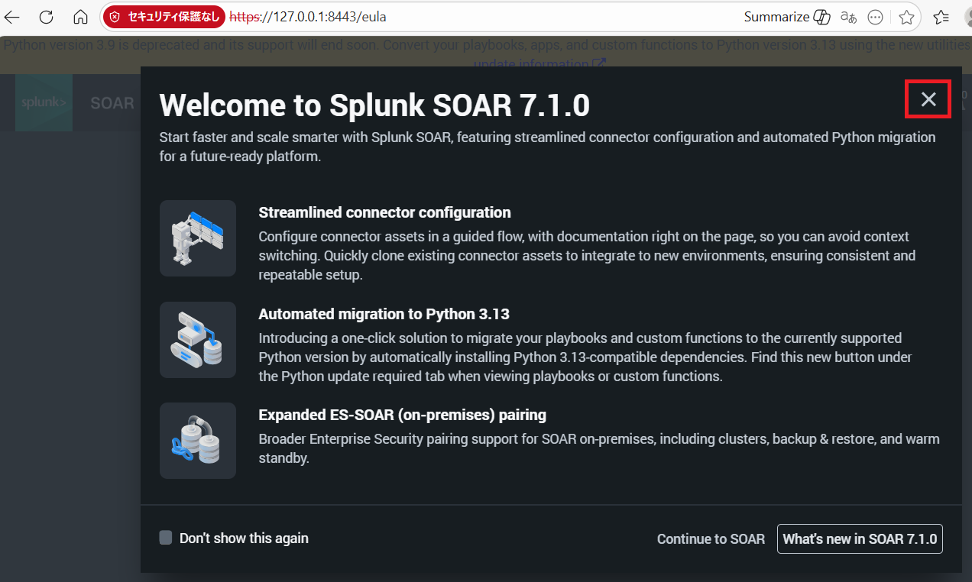Click the Streamlined connector configuration heading
972x582 pixels.
click(x=384, y=212)
